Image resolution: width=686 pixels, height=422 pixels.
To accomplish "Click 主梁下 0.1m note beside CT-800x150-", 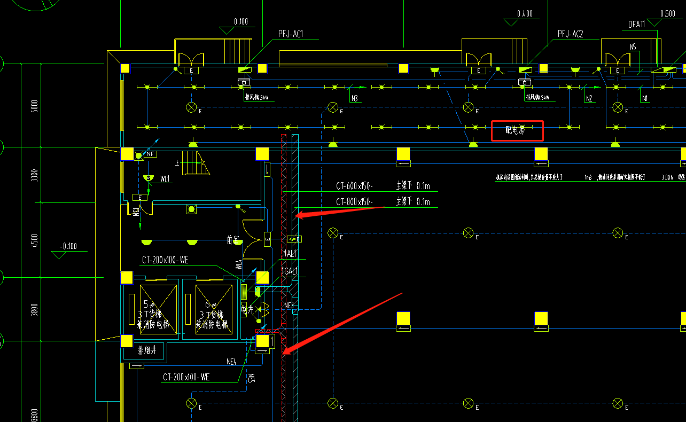I will coord(413,202).
